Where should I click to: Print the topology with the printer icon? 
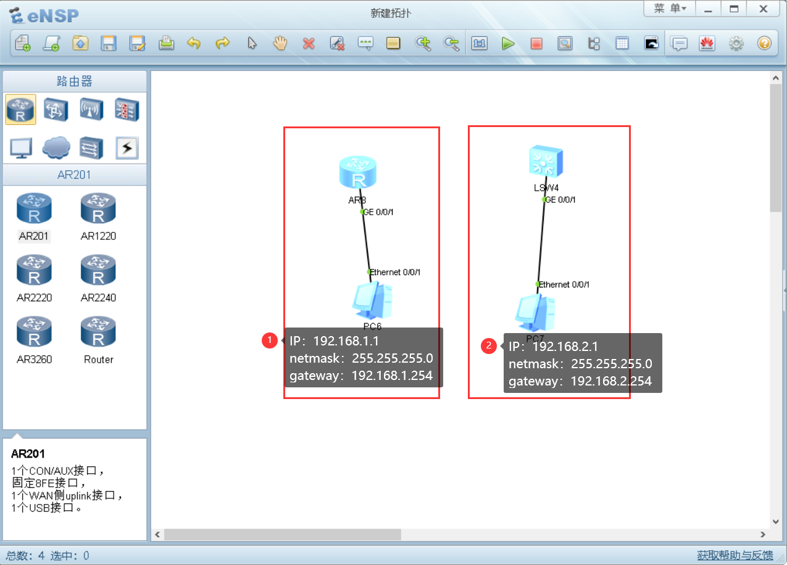point(166,43)
